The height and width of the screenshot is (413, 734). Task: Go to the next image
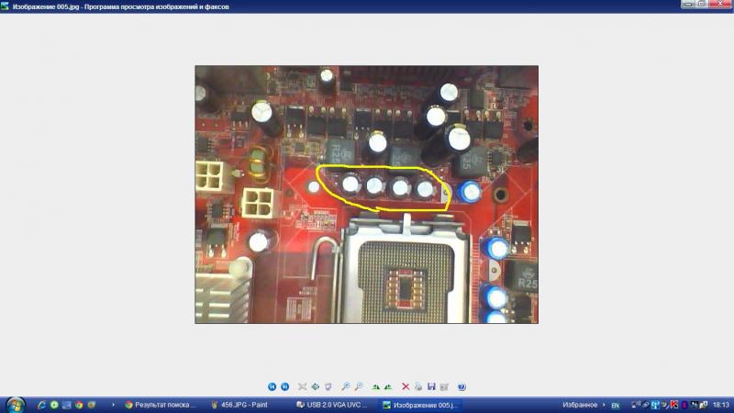click(284, 387)
